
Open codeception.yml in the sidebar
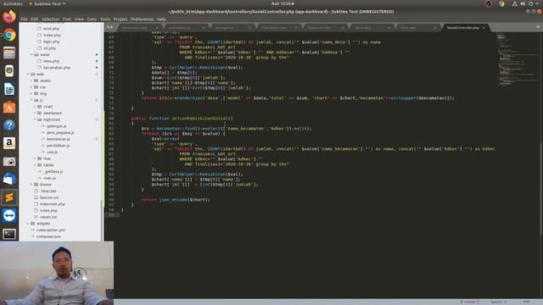(x=51, y=230)
